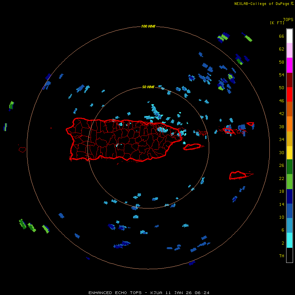This screenshot has height=295, width=295.
Task: Click the legend value '42'
Action: (282, 113)
